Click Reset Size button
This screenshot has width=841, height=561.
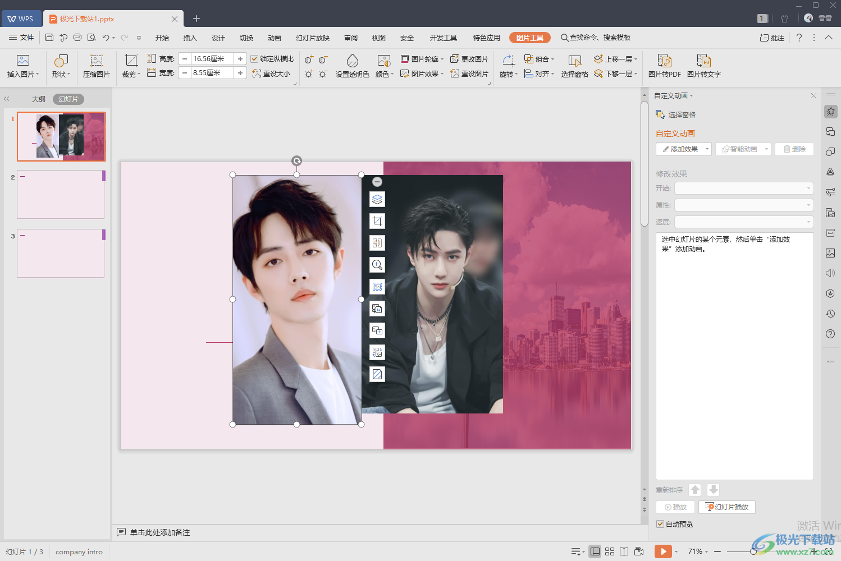(x=272, y=73)
